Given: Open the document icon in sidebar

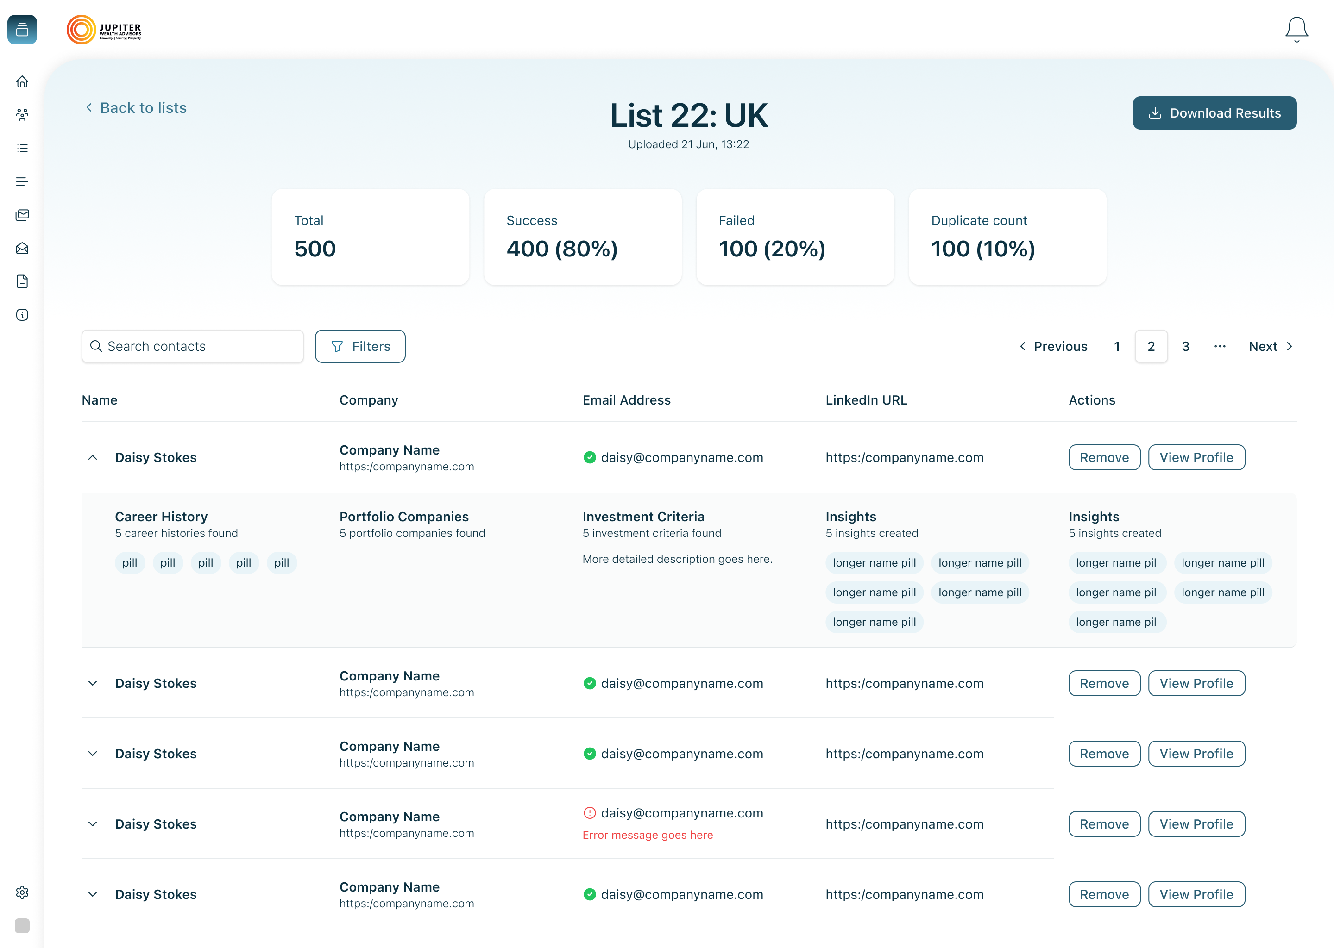Looking at the screenshot, I should (22, 281).
